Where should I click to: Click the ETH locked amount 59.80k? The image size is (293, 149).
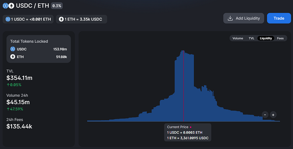(62, 57)
